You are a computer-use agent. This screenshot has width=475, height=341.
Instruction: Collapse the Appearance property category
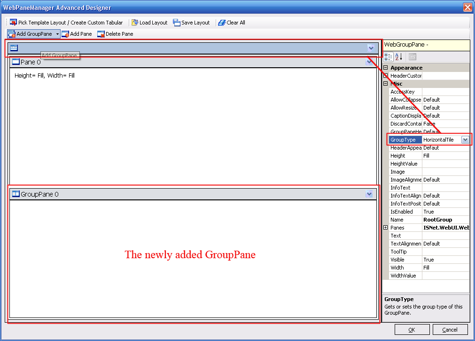click(x=386, y=68)
